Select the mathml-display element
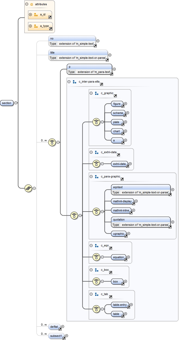 [x=122, y=201]
